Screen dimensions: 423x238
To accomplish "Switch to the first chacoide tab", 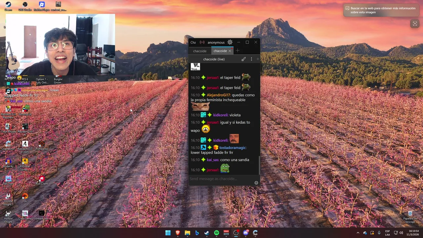I will click(x=200, y=51).
